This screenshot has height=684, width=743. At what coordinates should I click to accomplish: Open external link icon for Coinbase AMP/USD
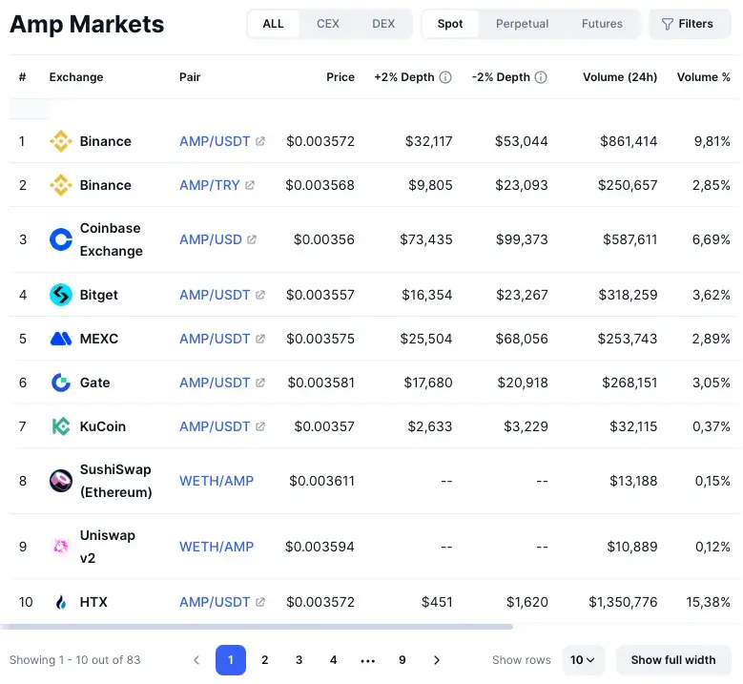tap(252, 239)
